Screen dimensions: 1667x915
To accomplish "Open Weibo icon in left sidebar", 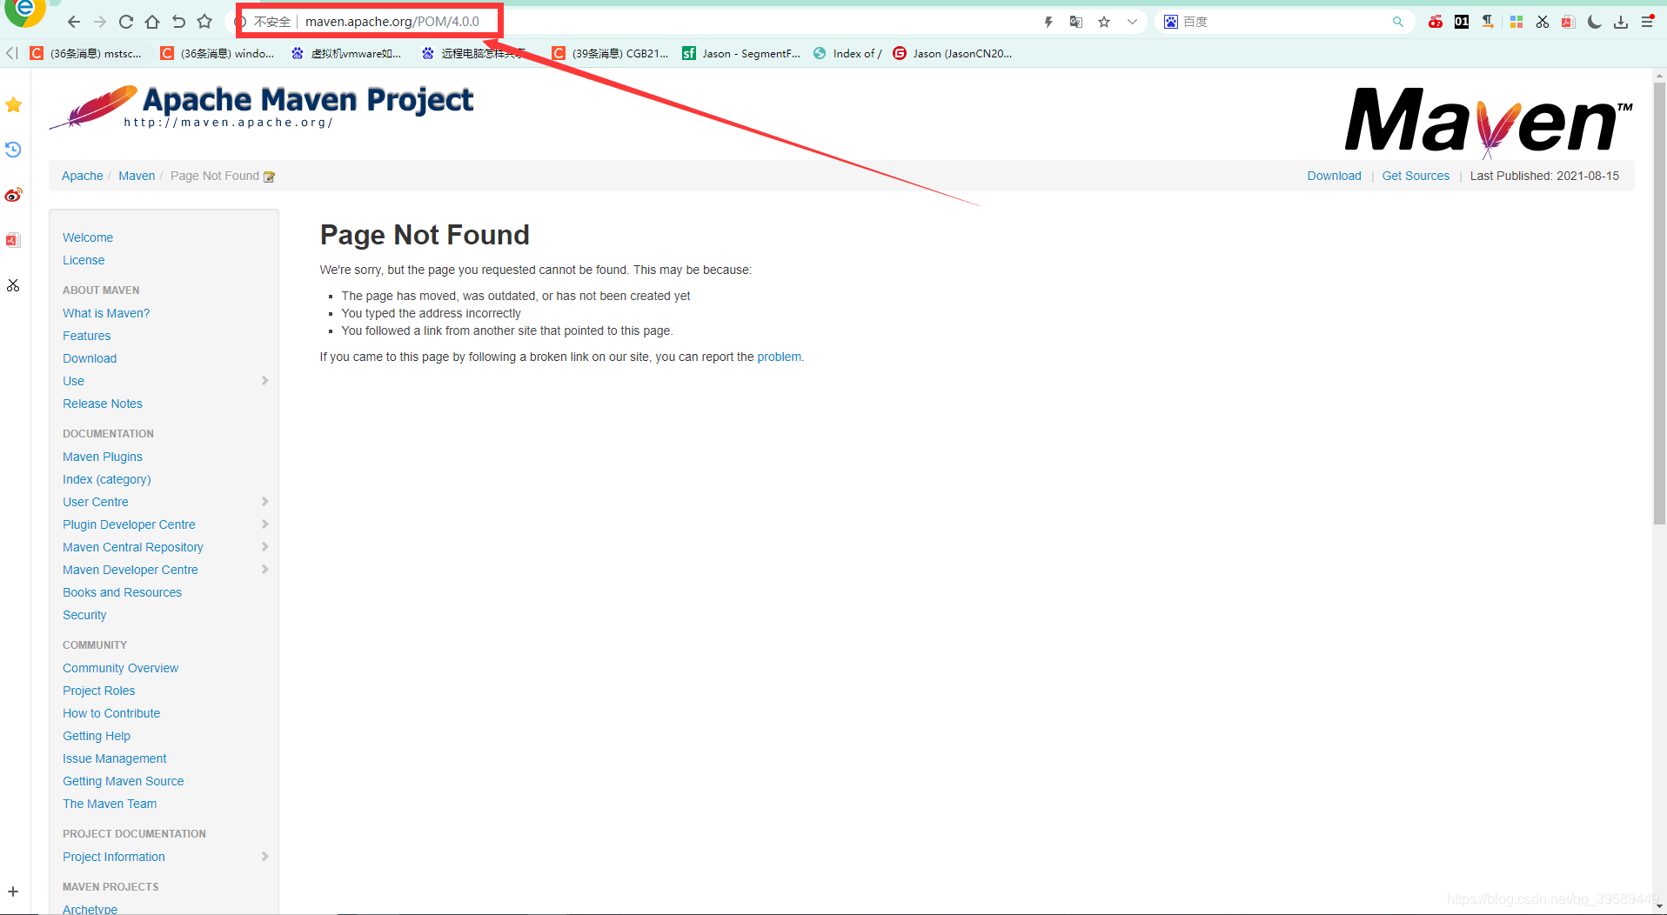I will tap(13, 195).
